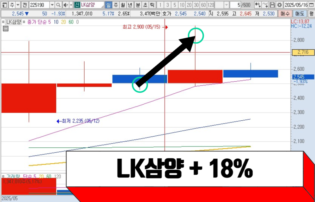
Task: Switch to 년 yearly chart period
Action: pyautogui.click(x=130, y=5)
